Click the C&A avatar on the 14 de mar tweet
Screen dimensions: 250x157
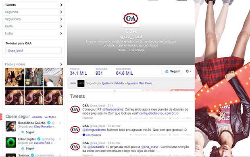coord(75,130)
